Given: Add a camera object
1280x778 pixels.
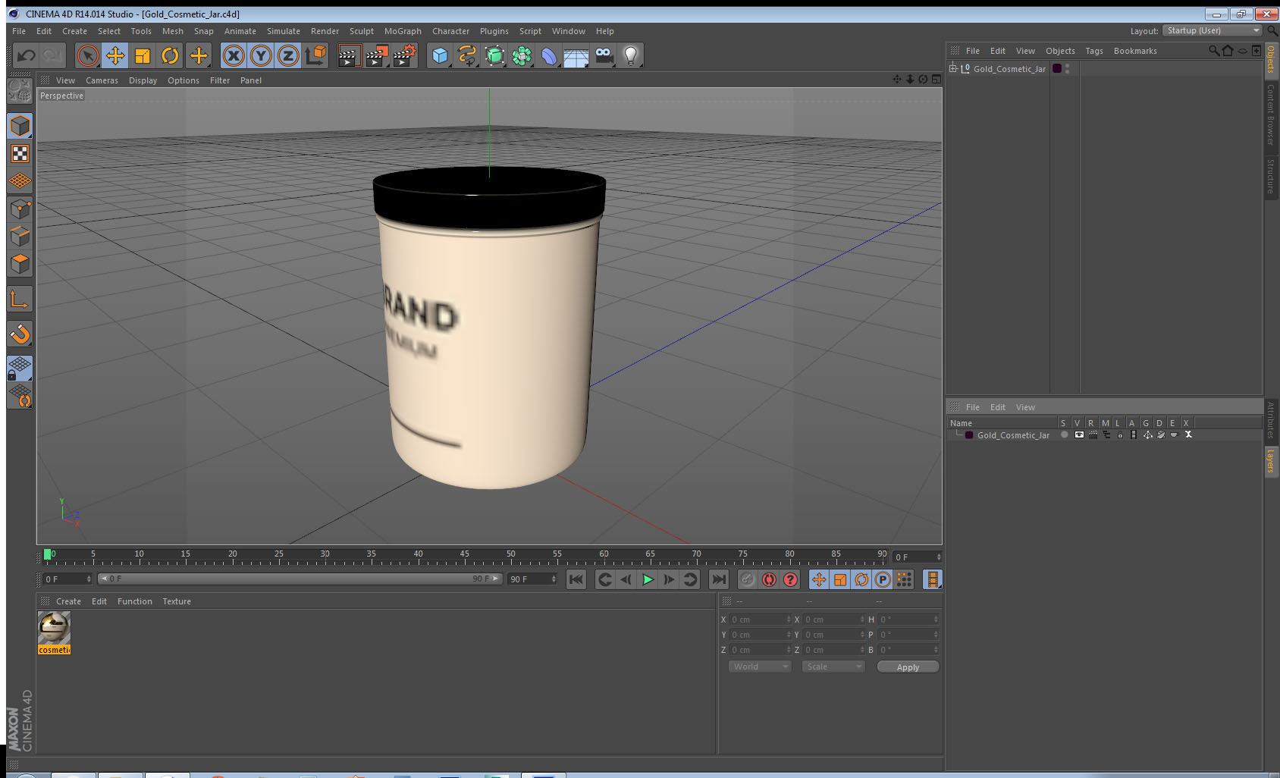Looking at the screenshot, I should point(604,55).
